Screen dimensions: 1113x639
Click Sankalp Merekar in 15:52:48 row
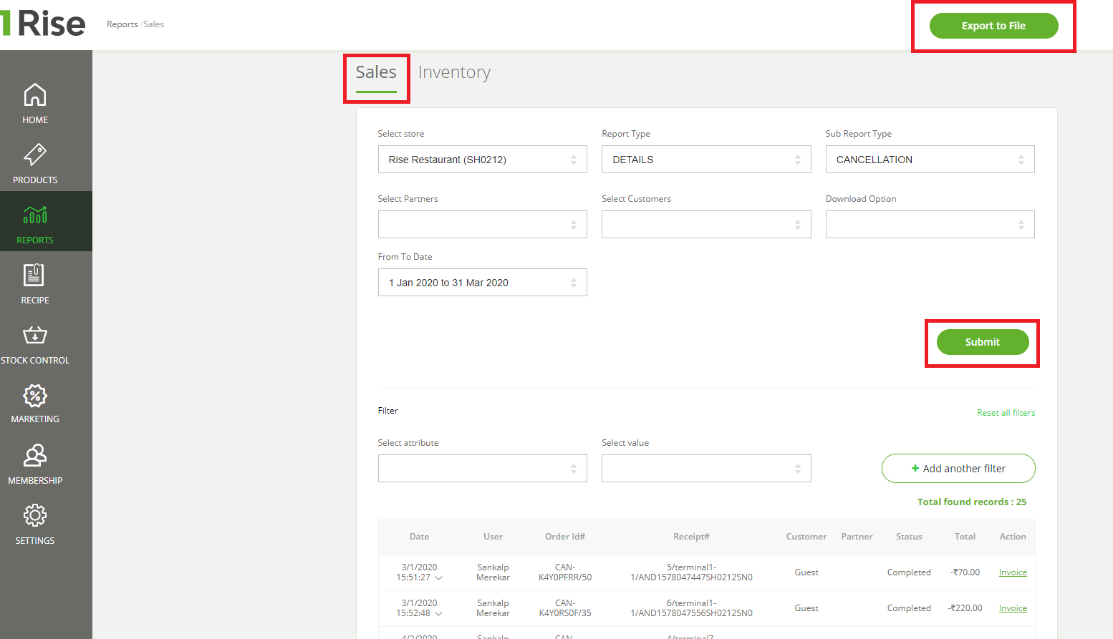tap(493, 608)
